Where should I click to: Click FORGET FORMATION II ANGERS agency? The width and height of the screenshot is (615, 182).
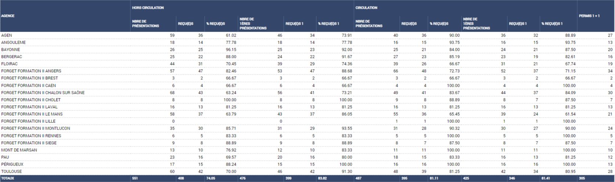point(31,71)
